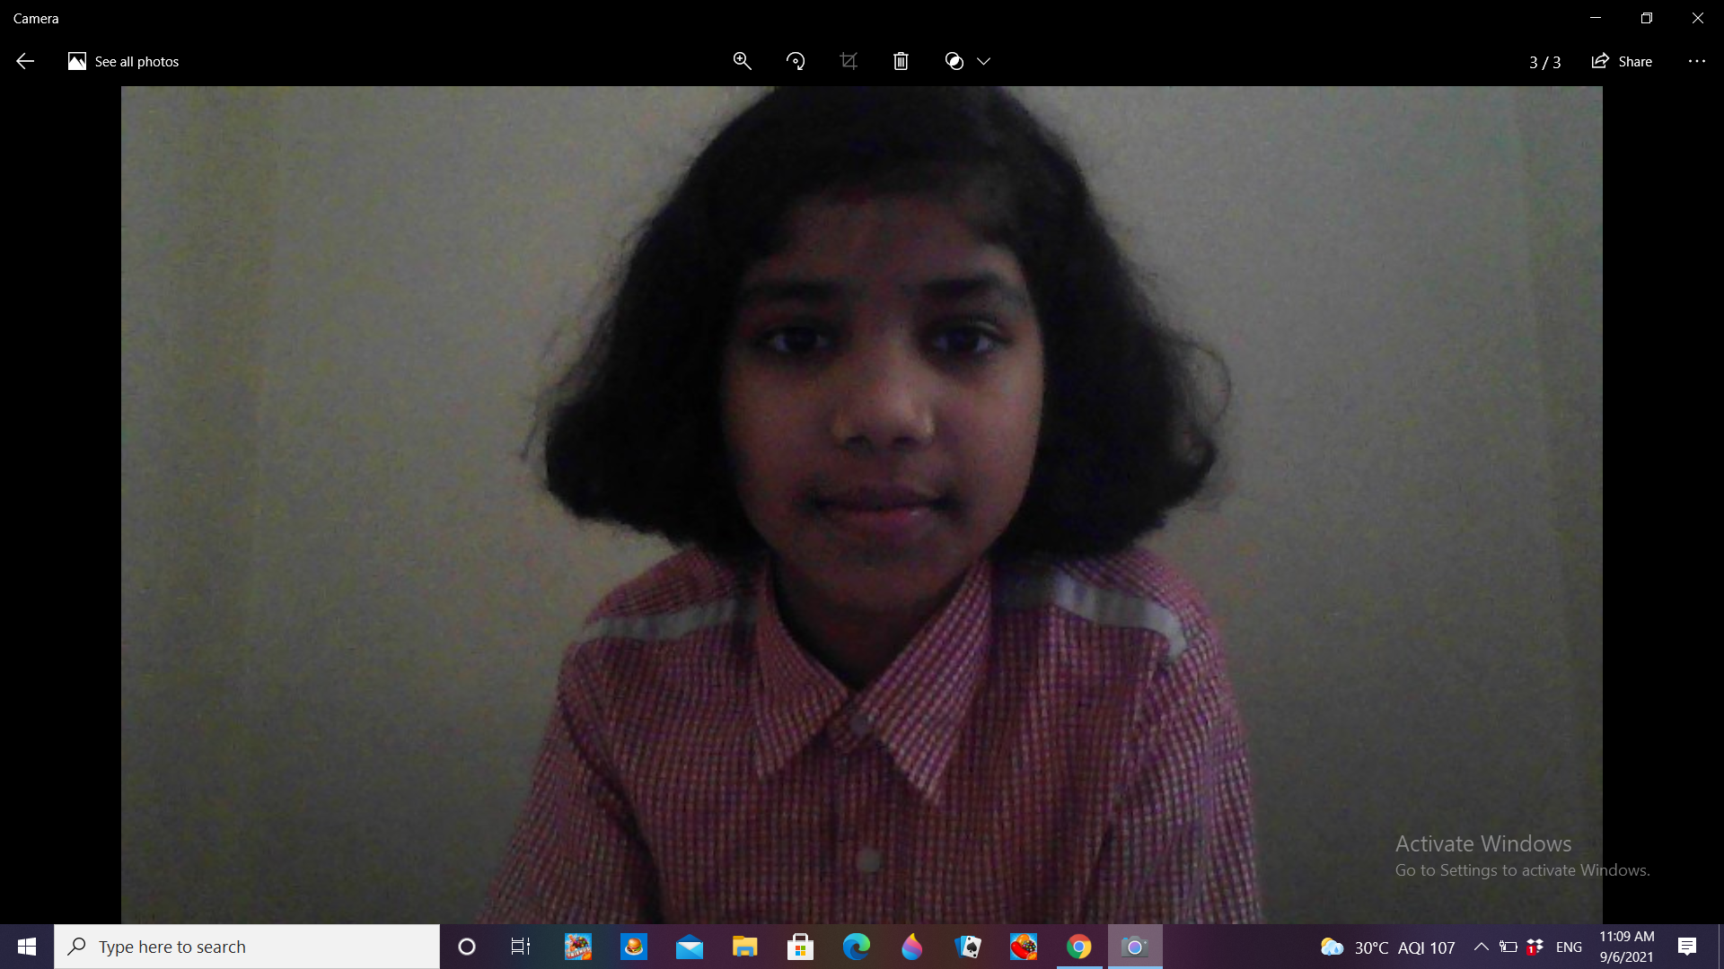1724x969 pixels.
Task: Expand the Edit & Create dropdown chevron
Action: pos(984,61)
